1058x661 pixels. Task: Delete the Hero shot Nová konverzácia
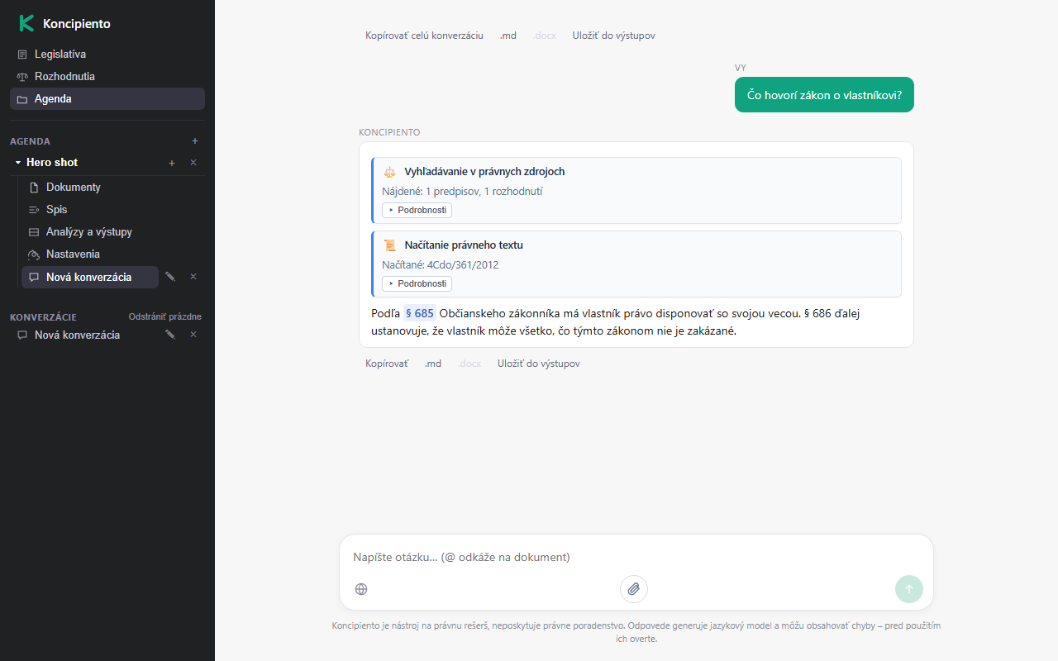(x=193, y=277)
